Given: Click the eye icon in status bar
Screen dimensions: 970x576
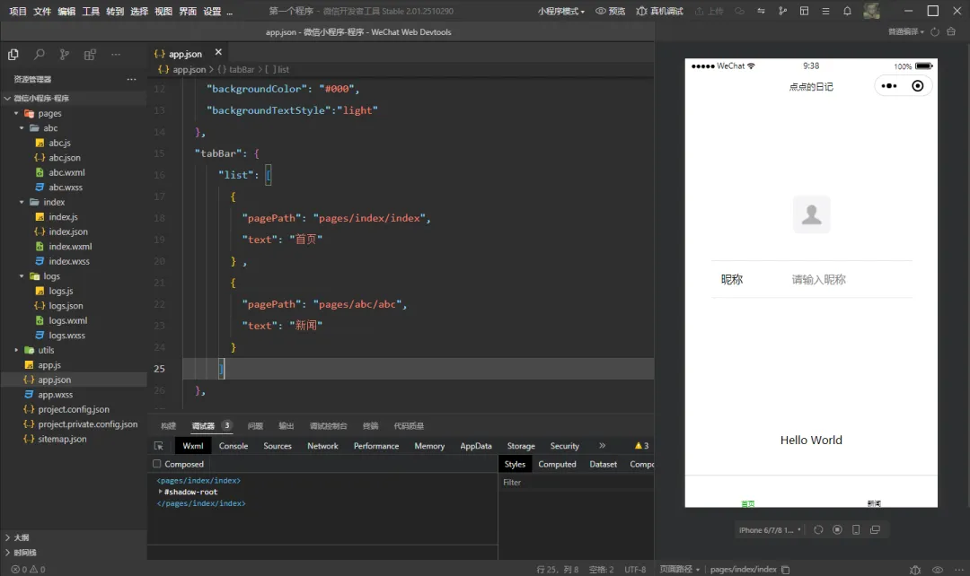Looking at the screenshot, I should pos(938,570).
